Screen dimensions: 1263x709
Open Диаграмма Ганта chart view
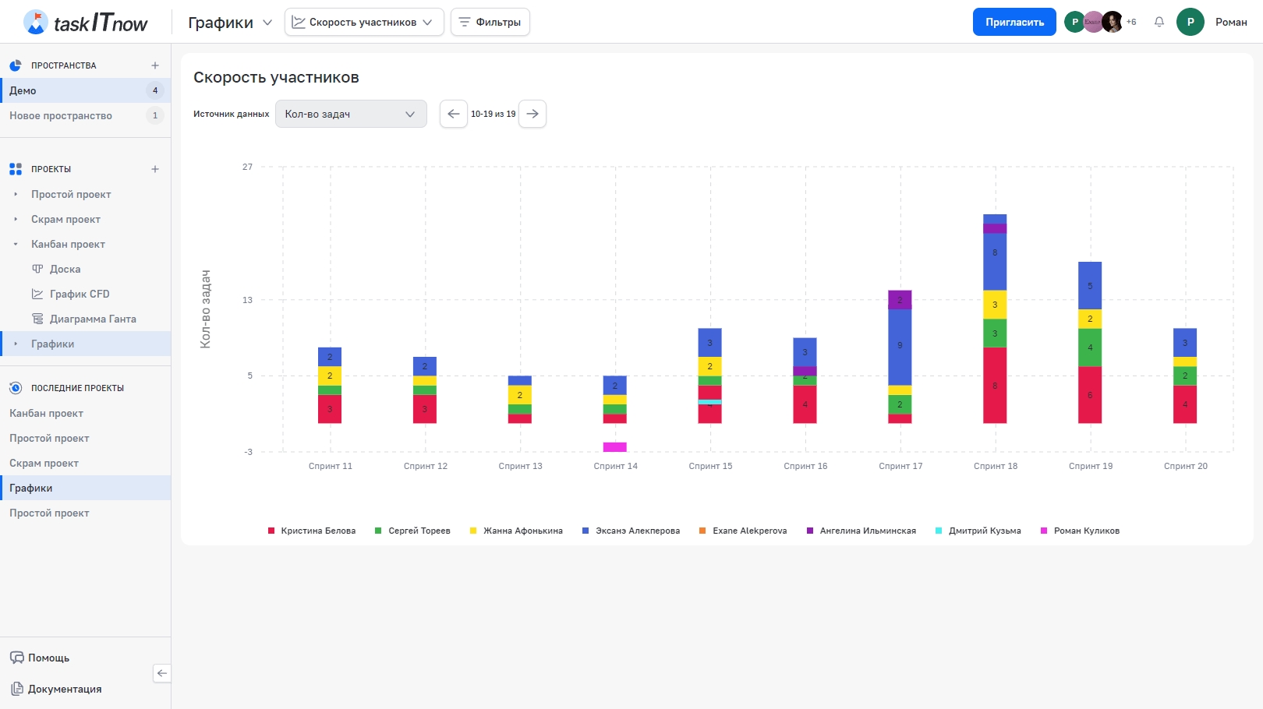click(x=92, y=319)
